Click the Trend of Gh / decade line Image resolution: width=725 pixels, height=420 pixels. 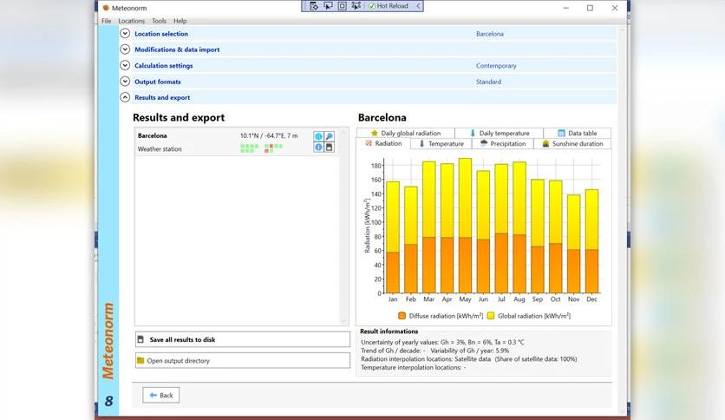(434, 351)
